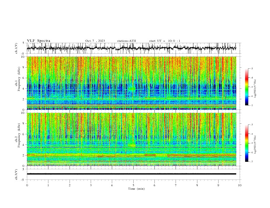
Task: Click the "station=ATH" header label
Action: click(126, 41)
